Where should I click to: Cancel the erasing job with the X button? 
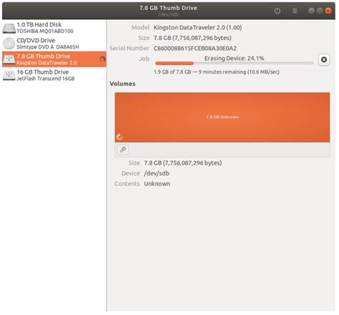[x=324, y=59]
